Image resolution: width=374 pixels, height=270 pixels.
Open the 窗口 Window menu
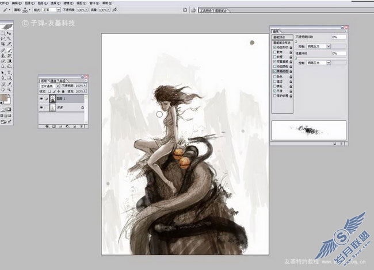pyautogui.click(x=94, y=3)
